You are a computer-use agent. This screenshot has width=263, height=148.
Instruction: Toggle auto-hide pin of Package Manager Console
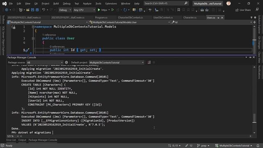pos(250,57)
